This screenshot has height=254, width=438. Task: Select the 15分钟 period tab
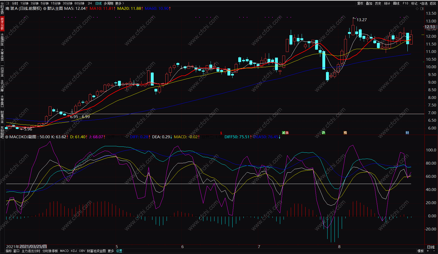[x=56, y=3]
